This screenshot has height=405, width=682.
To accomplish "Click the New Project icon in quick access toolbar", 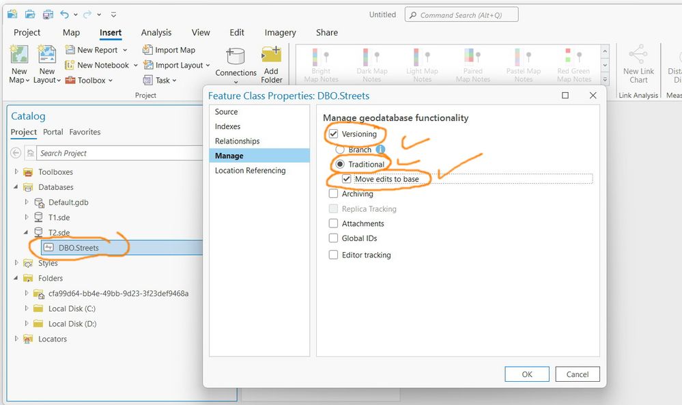I will point(12,14).
